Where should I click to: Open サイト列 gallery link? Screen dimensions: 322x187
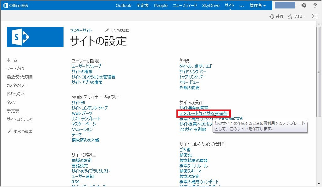pos(78,102)
